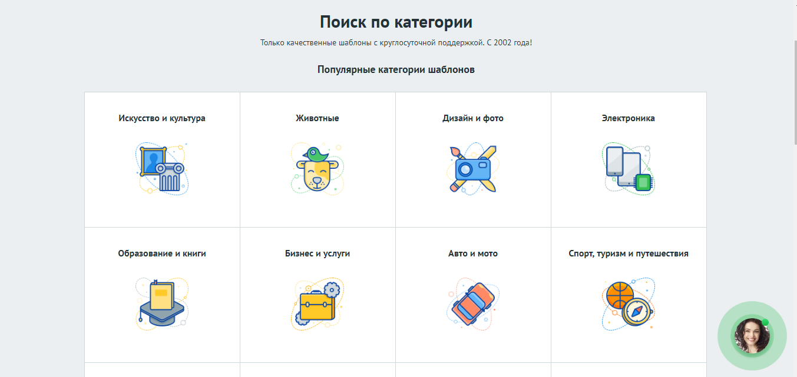Open the Искусство и культура category link
Viewport: 797px width, 377px height.
tap(161, 118)
